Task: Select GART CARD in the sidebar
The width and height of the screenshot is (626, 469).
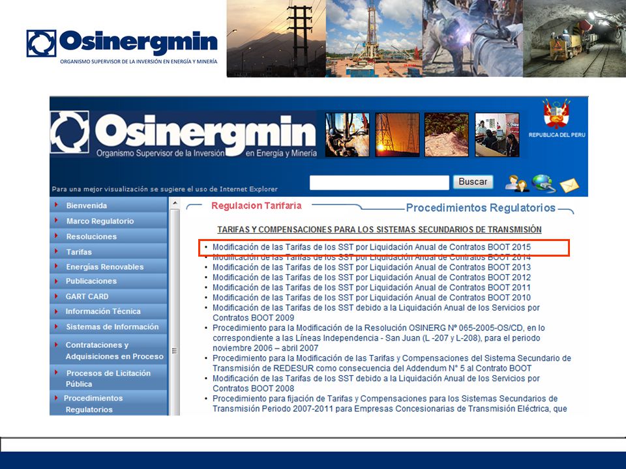Action: pyautogui.click(x=87, y=296)
